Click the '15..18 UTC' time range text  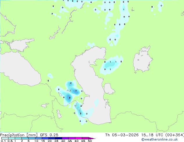(152, 135)
